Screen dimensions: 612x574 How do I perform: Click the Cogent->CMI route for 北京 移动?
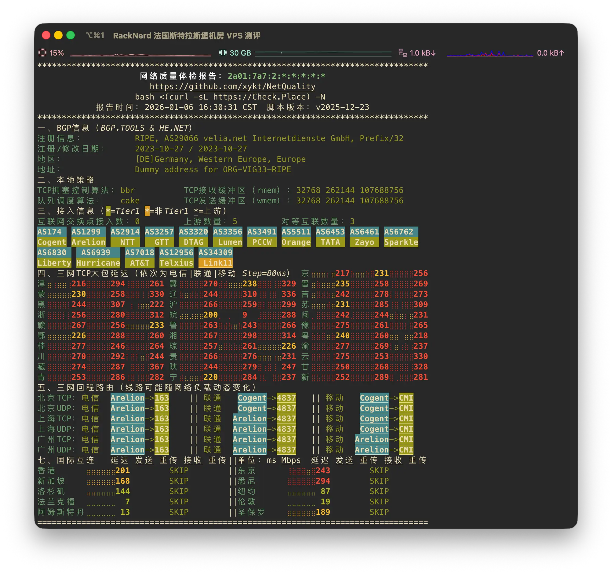pos(387,398)
